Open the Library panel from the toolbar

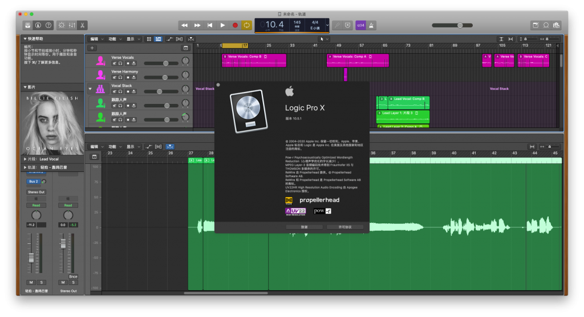coord(27,25)
